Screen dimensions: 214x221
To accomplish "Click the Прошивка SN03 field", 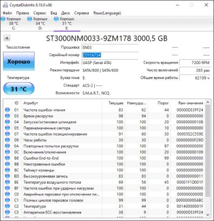I will [x=110, y=48].
